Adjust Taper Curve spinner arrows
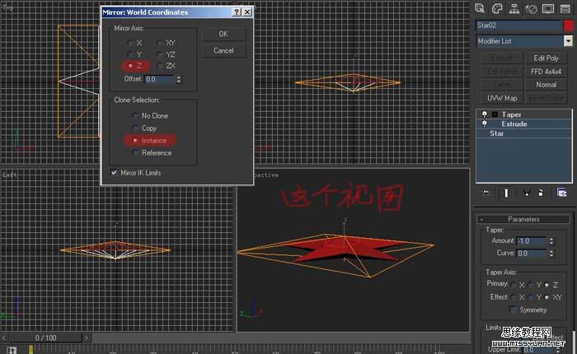 [551, 254]
